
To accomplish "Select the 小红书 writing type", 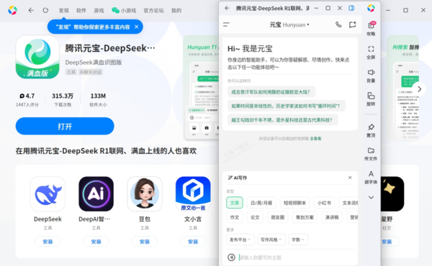I will [x=324, y=203].
